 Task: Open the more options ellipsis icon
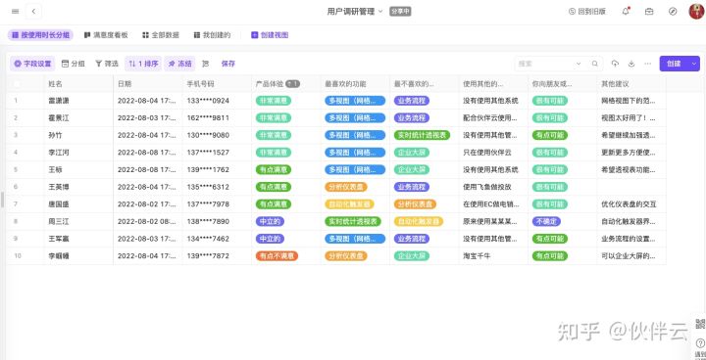coord(647,64)
